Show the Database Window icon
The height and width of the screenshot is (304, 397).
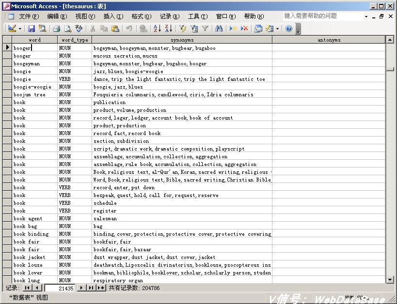(258, 29)
